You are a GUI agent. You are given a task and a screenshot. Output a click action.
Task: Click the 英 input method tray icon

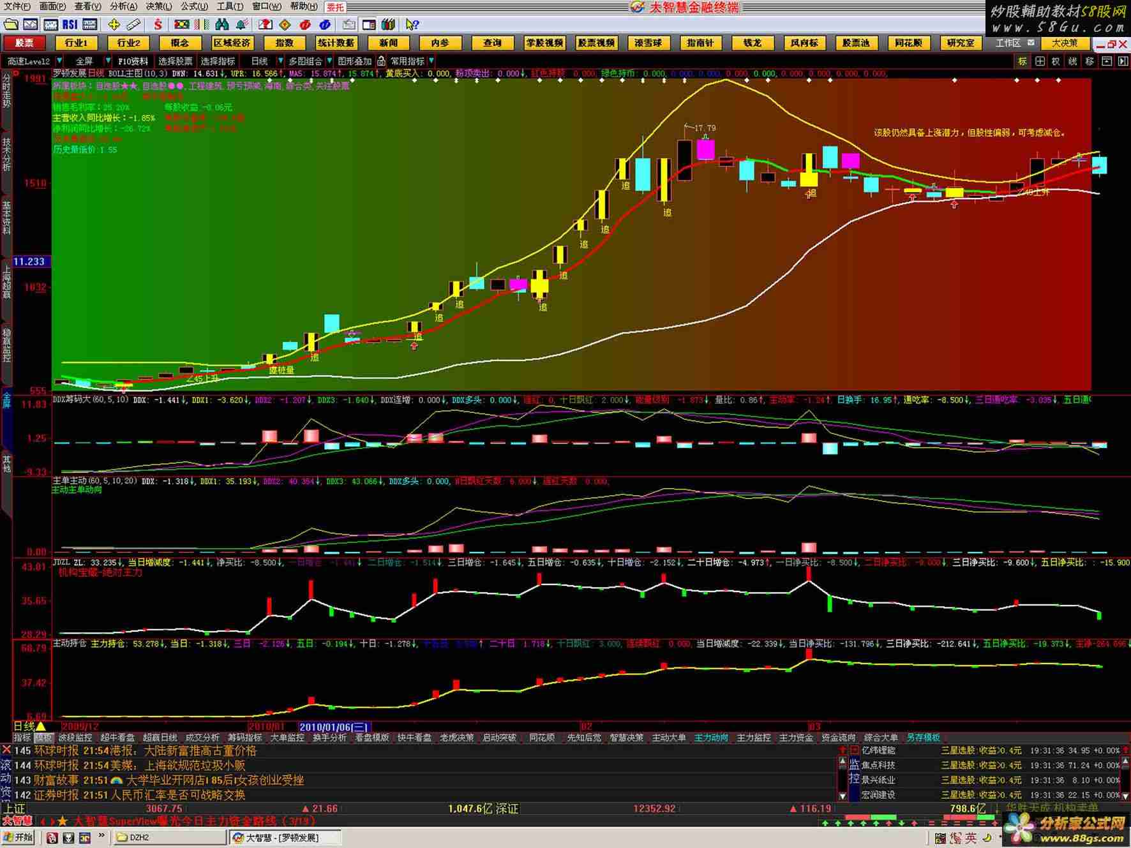click(x=971, y=838)
